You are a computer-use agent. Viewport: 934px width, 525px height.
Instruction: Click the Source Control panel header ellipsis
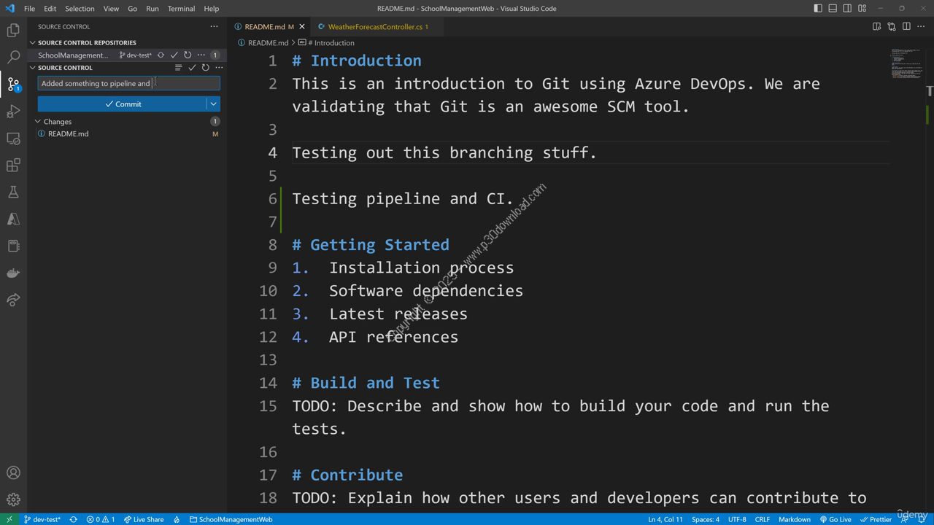(214, 26)
